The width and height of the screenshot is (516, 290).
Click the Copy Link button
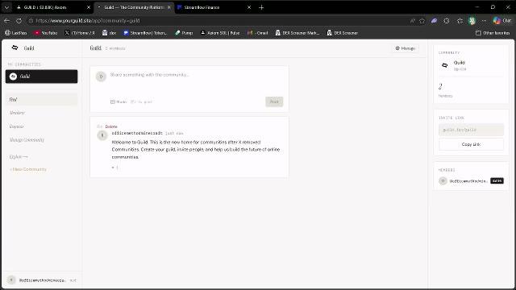click(471, 144)
